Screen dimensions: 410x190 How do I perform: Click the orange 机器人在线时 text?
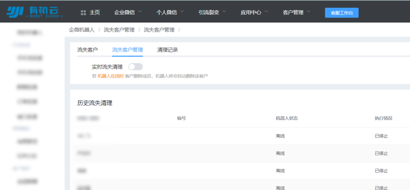110,76
